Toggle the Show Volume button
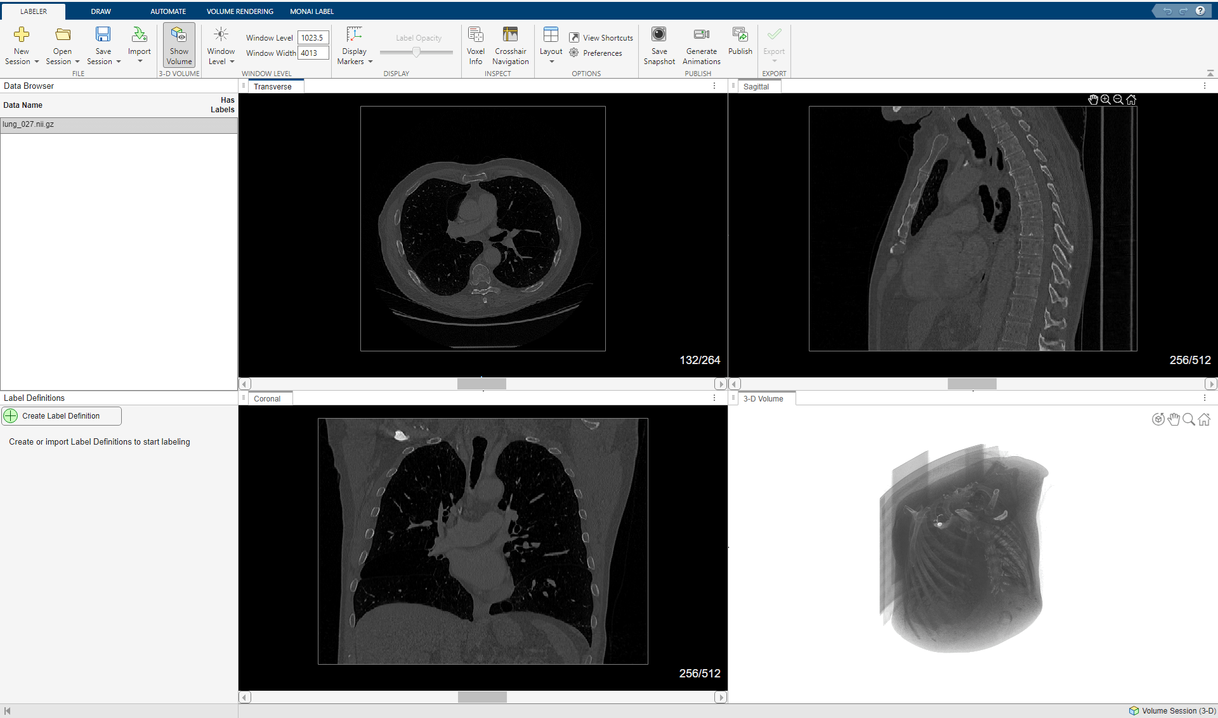 tap(179, 44)
